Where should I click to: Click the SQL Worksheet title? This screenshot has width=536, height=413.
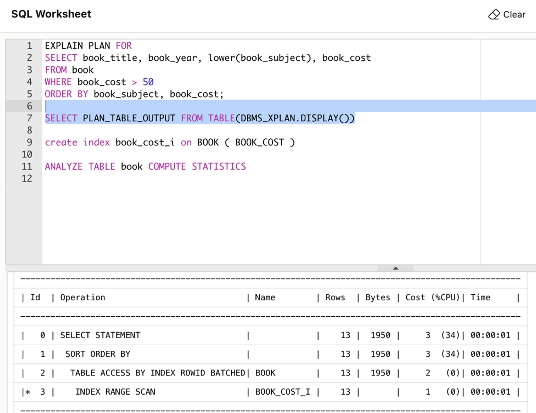coord(51,14)
